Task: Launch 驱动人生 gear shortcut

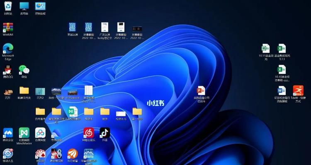Action: click(x=8, y=154)
